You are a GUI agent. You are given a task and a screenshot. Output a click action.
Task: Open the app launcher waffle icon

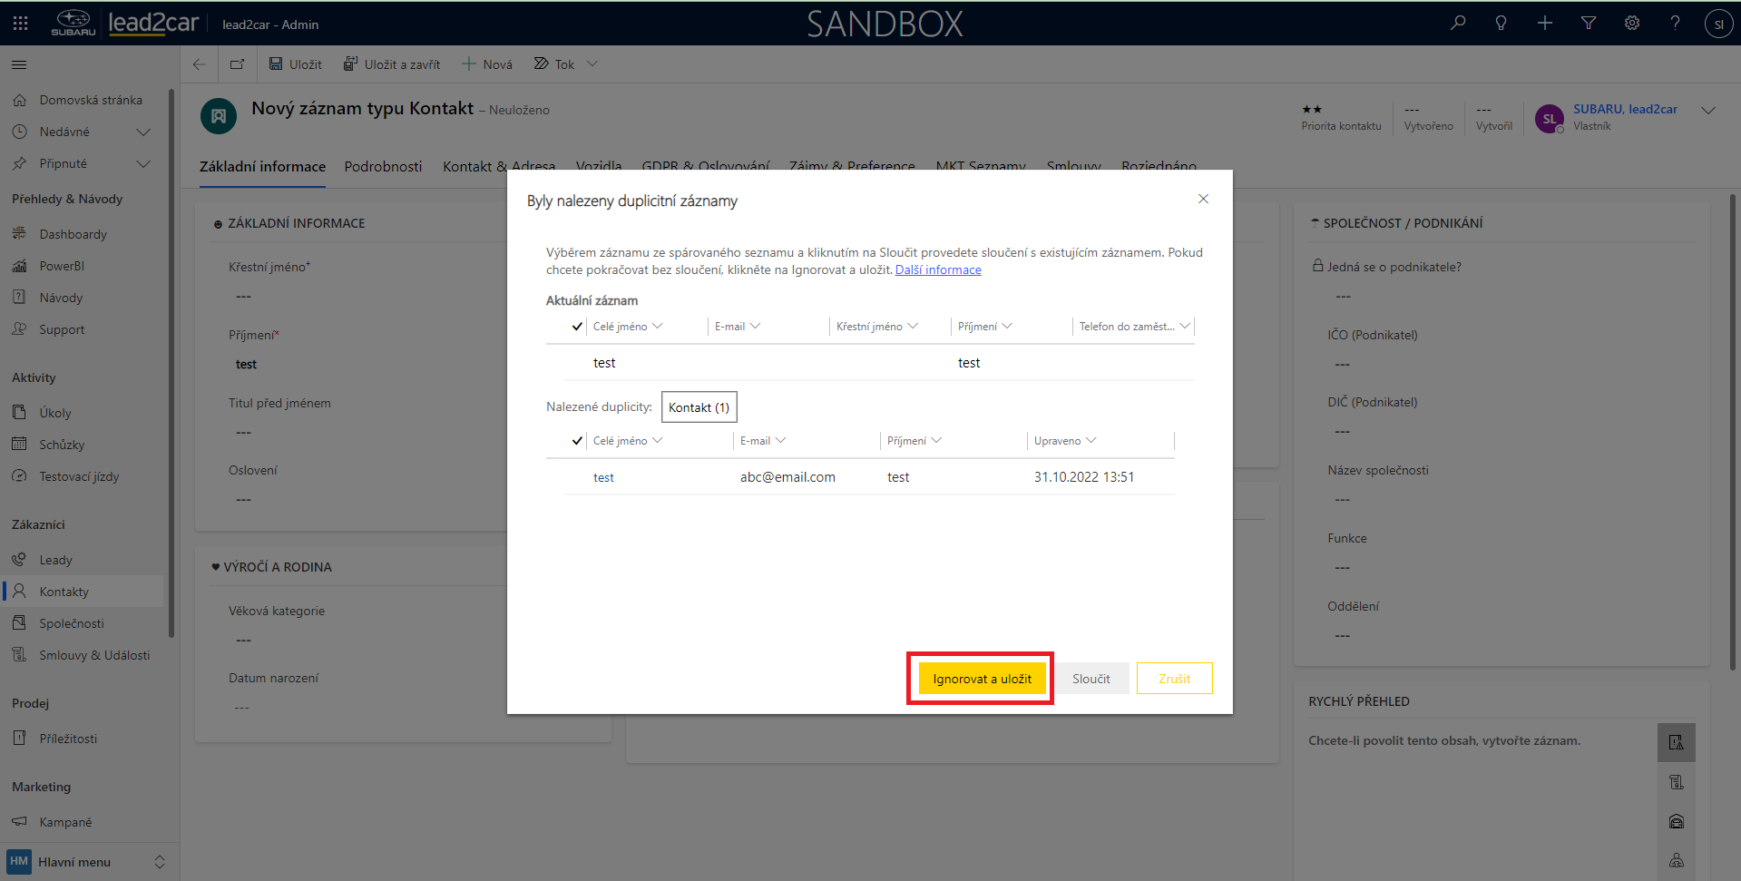(x=21, y=24)
